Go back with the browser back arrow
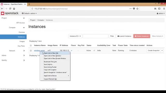166x93 pixels. [2, 9]
